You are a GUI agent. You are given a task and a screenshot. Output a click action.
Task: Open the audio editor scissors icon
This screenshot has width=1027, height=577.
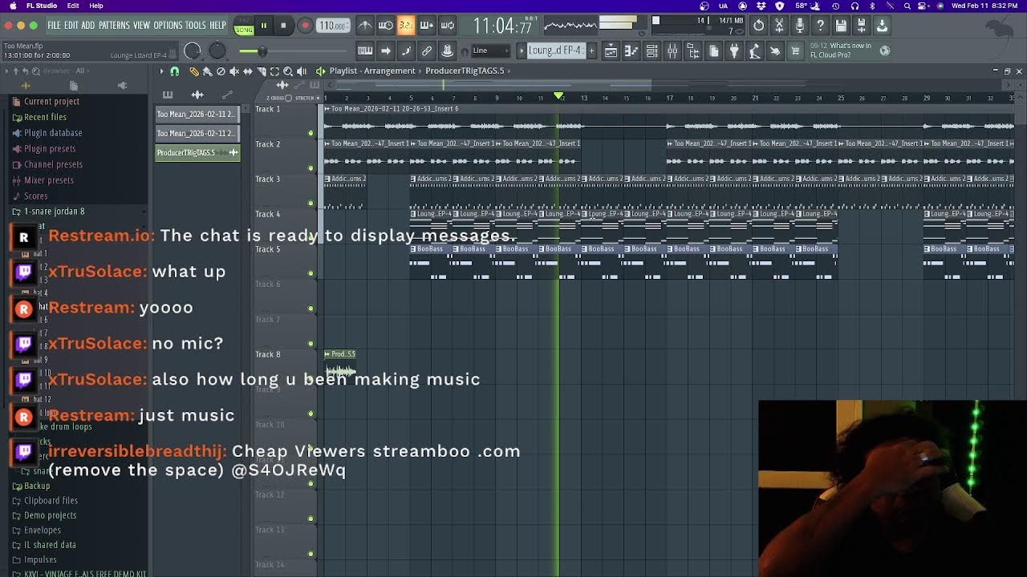[x=778, y=26]
